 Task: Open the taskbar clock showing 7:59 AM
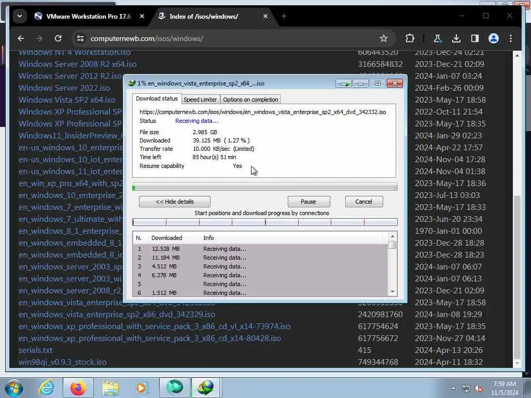click(x=505, y=388)
